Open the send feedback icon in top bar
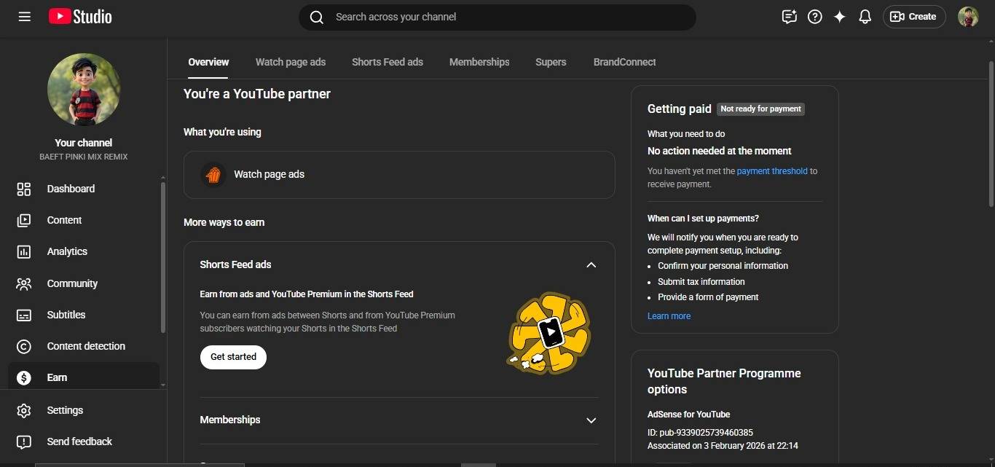995x467 pixels. tap(789, 17)
